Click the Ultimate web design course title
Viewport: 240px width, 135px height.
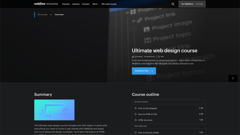click(164, 51)
